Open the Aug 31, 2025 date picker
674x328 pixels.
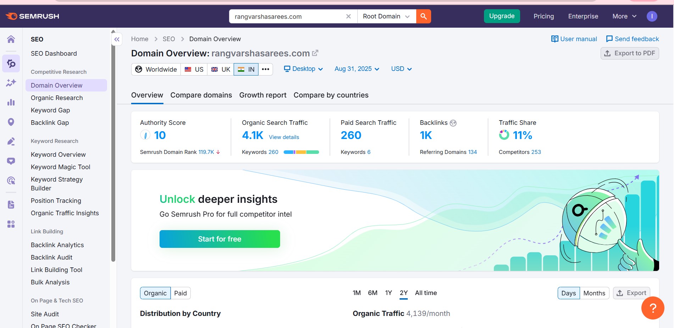pos(357,69)
